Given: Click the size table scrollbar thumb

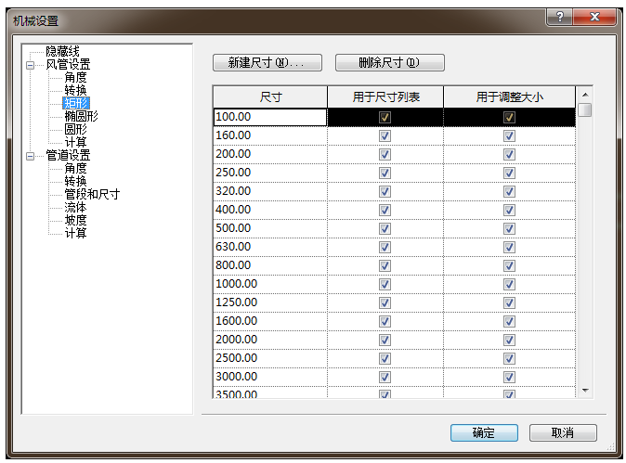Looking at the screenshot, I should click(585, 109).
